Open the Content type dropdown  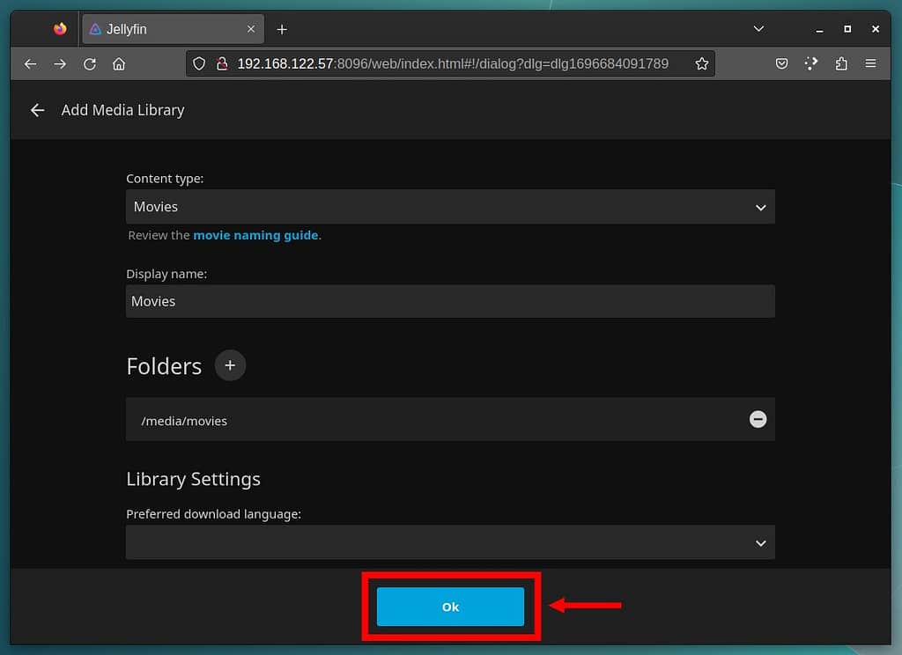tap(450, 207)
